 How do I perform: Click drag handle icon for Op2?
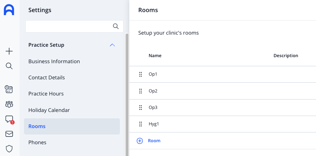point(140,91)
